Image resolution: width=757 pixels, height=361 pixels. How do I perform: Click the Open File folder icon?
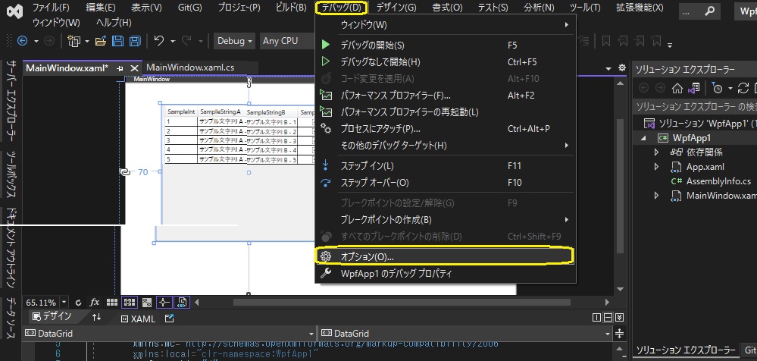(x=101, y=41)
